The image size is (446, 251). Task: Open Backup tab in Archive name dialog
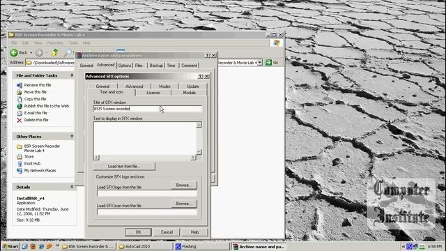pyautogui.click(x=156, y=66)
